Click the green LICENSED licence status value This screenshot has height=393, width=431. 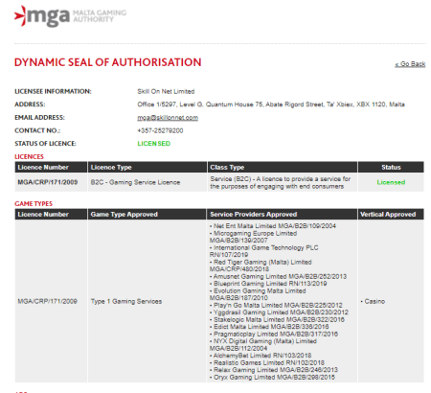[154, 144]
